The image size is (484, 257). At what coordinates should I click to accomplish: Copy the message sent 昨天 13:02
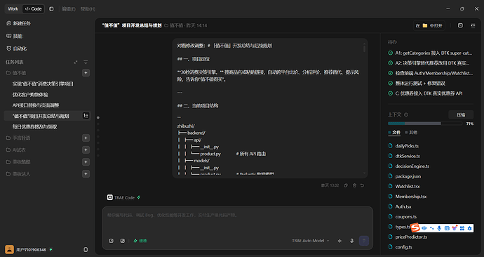pyautogui.click(x=346, y=185)
